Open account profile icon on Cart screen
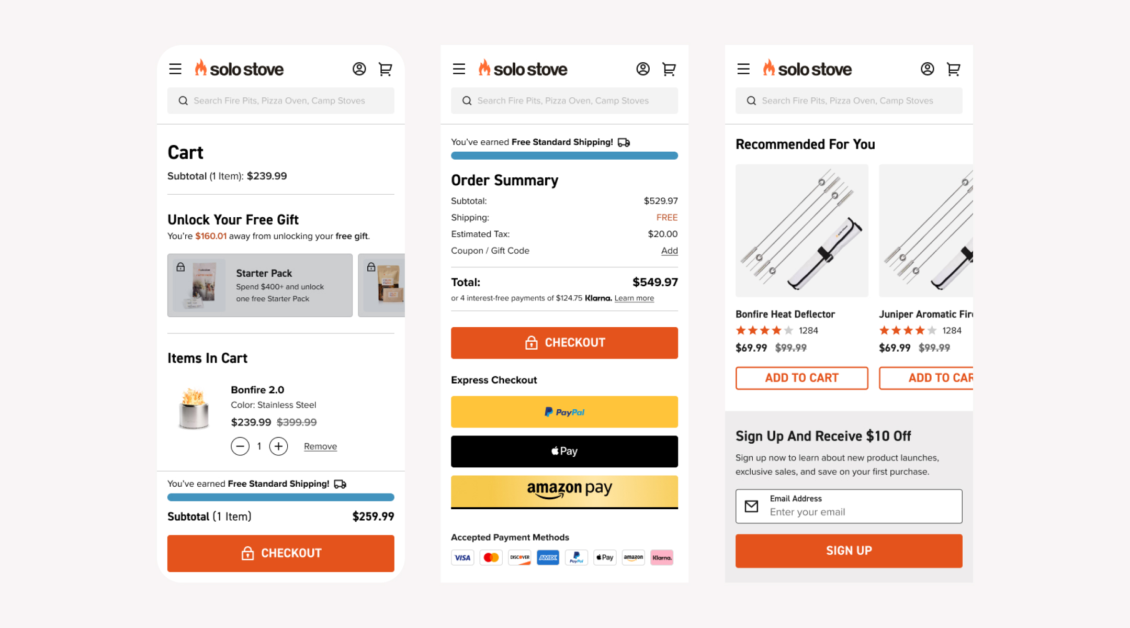The width and height of the screenshot is (1130, 628). 359,69
